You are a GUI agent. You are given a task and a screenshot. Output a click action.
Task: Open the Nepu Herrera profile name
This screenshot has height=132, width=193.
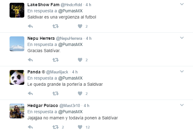tap(41, 38)
